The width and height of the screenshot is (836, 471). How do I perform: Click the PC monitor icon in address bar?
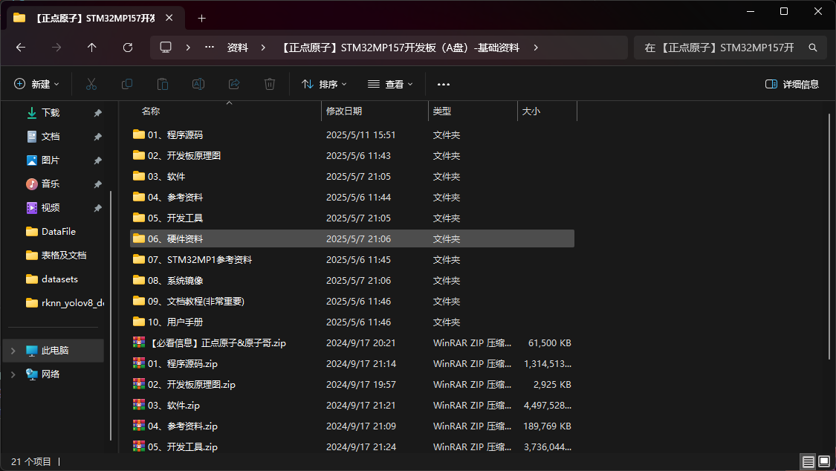click(x=166, y=48)
